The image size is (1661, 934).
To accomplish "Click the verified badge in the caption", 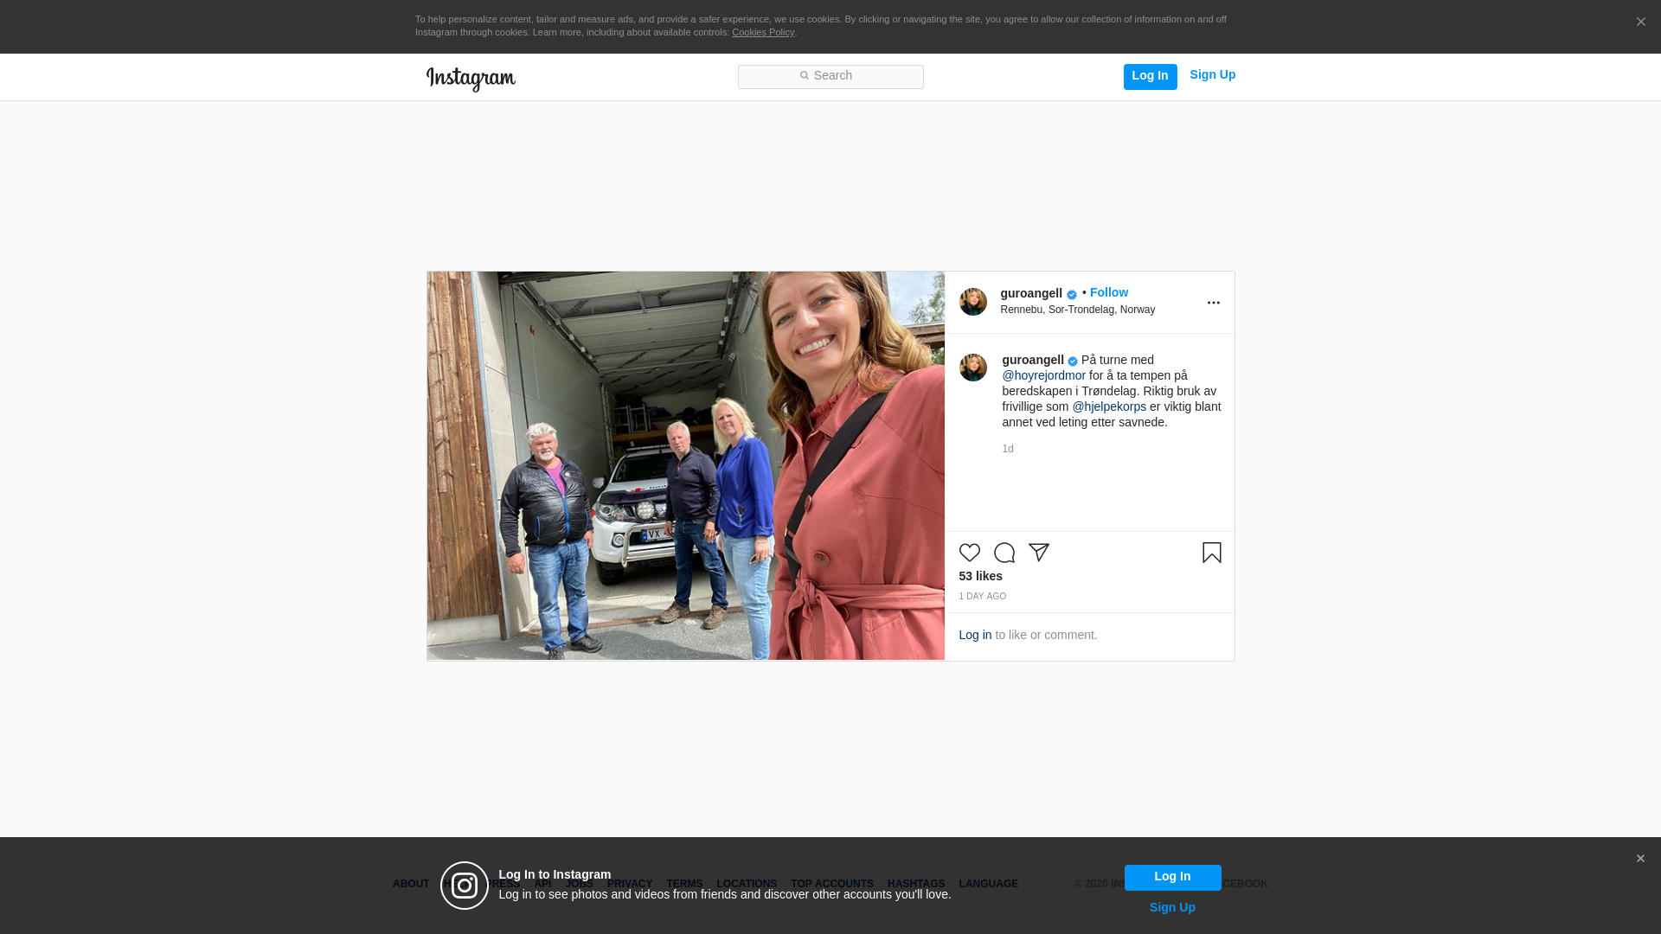I will [x=1073, y=361].
